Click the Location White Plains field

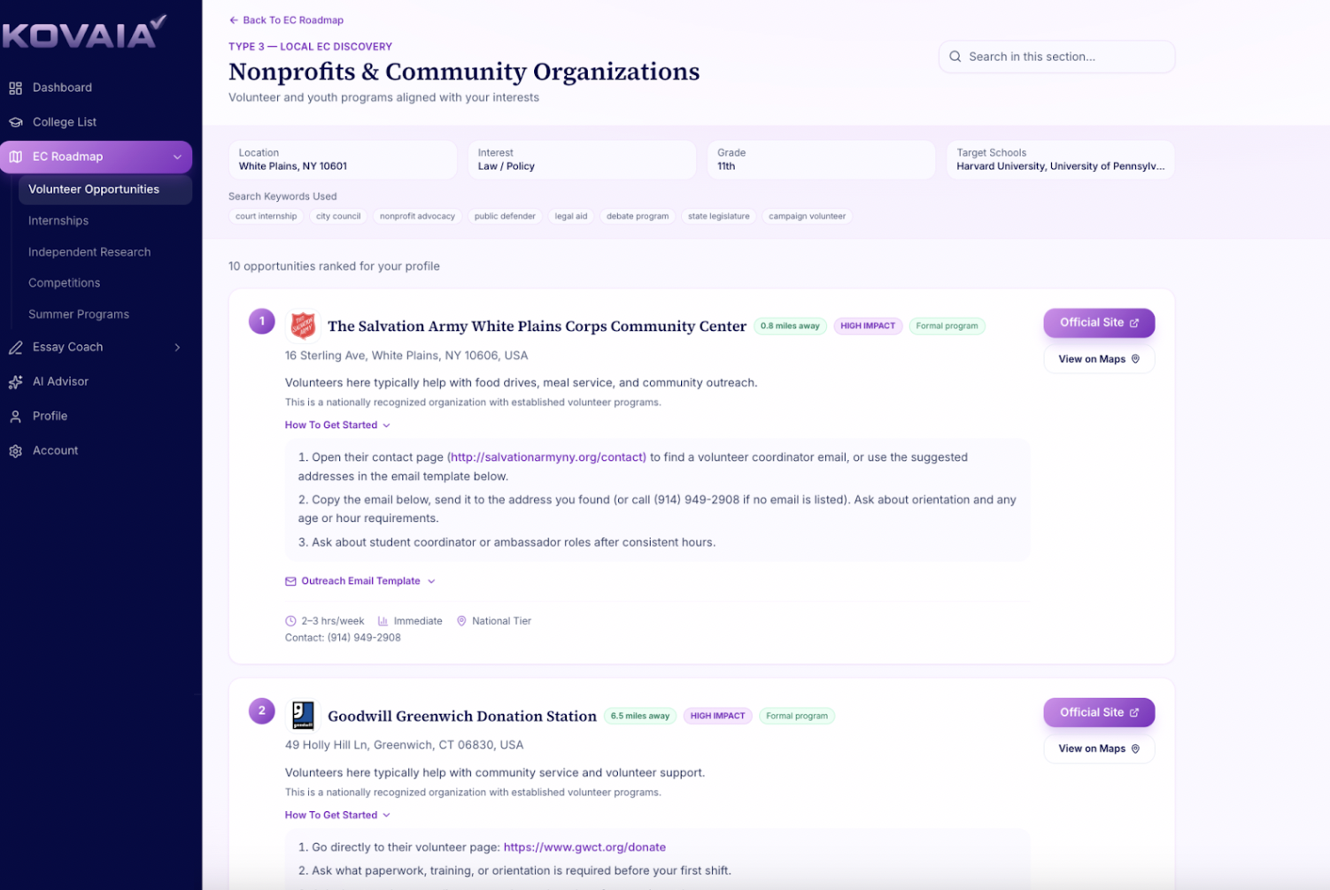(343, 160)
